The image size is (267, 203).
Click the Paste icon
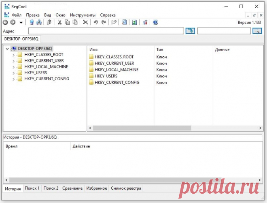click(75, 22)
